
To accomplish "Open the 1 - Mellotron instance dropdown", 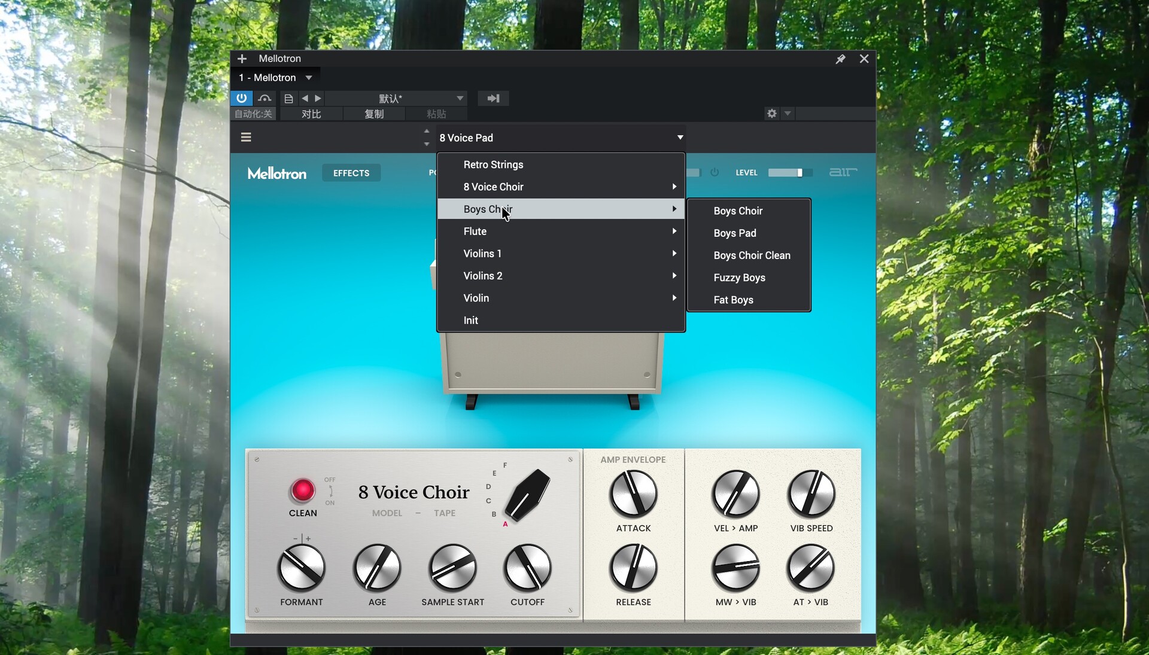I will click(309, 78).
